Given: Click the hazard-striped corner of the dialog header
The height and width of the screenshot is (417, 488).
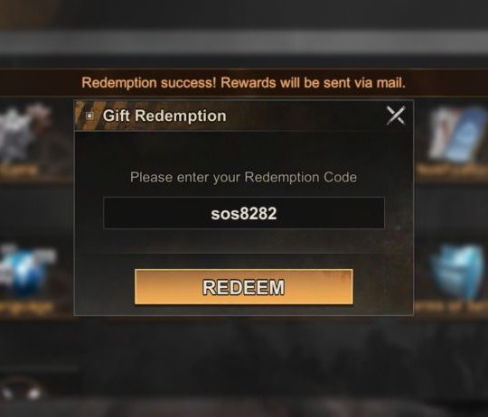Looking at the screenshot, I should [84, 116].
